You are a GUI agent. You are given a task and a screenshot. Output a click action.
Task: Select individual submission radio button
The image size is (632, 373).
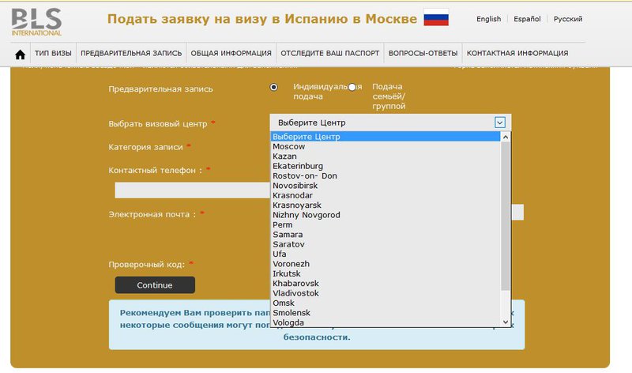(273, 87)
